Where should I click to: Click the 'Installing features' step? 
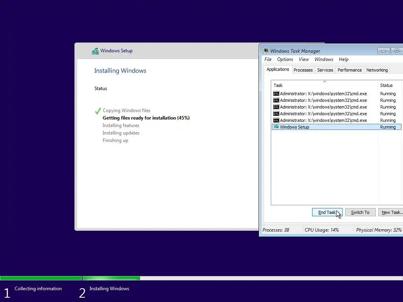pos(121,125)
